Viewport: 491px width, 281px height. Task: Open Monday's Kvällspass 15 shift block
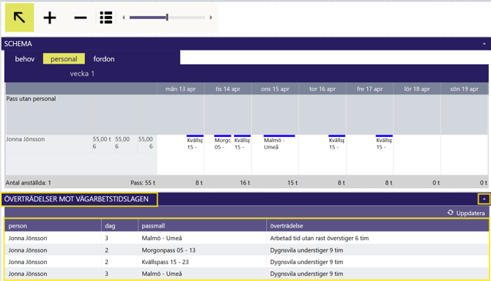pyautogui.click(x=195, y=143)
